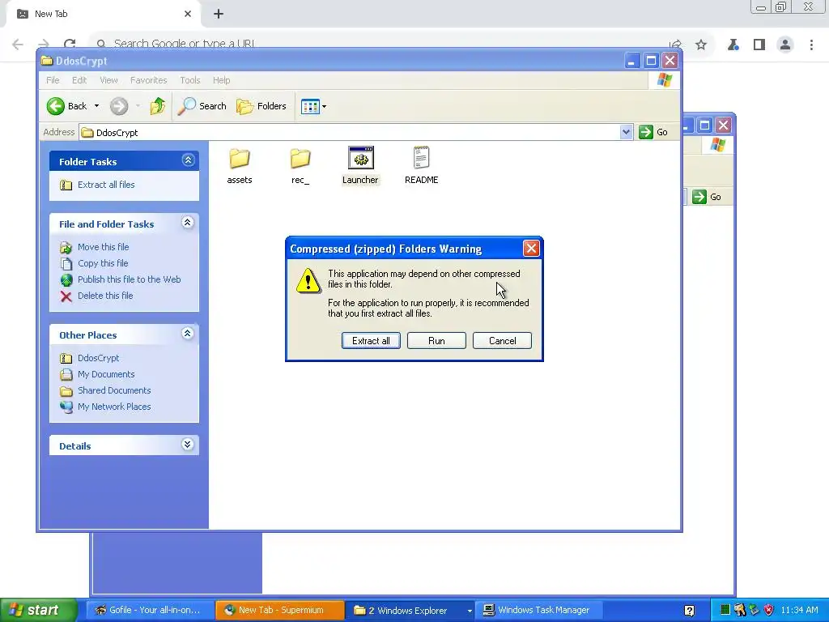Click the green Task Manager tray icon
This screenshot has height=622, width=829.
[x=725, y=611]
